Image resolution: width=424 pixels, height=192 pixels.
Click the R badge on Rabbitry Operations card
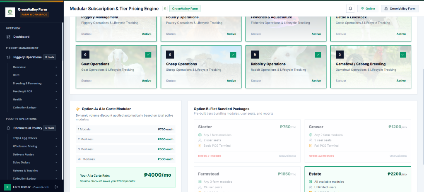pos(255,55)
